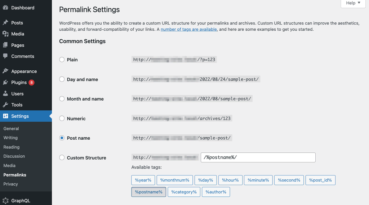This screenshot has height=205, width=369.
Task: Pick the Numeric permalink radio button
Action: [x=62, y=118]
